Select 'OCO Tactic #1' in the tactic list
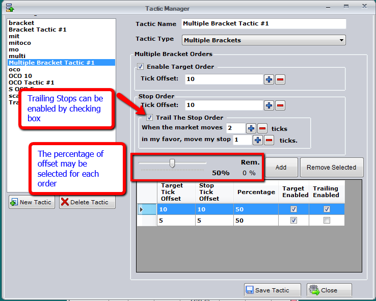The image size is (376, 301). click(32, 83)
